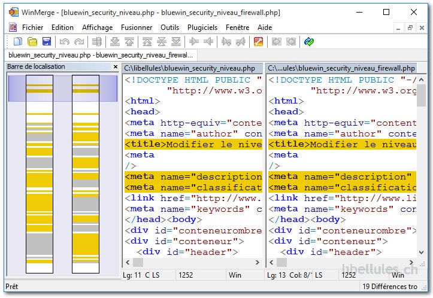The height and width of the screenshot is (298, 433).
Task: Click the WinMerge title bar app icon
Action: 13,12
